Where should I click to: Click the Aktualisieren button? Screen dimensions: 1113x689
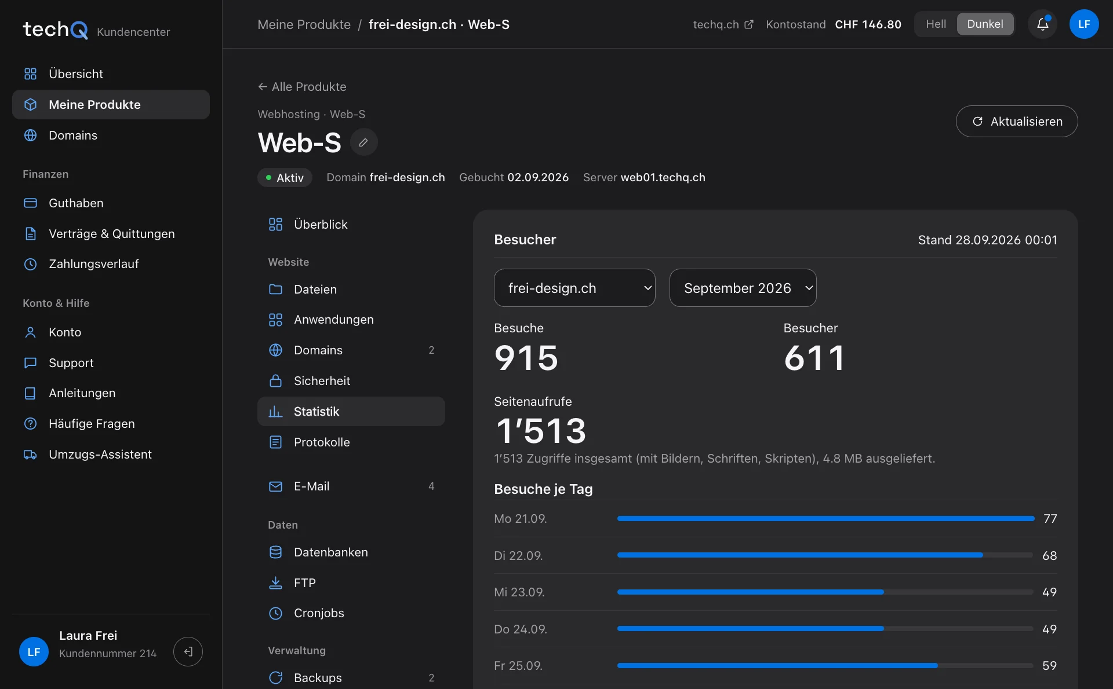point(1017,122)
